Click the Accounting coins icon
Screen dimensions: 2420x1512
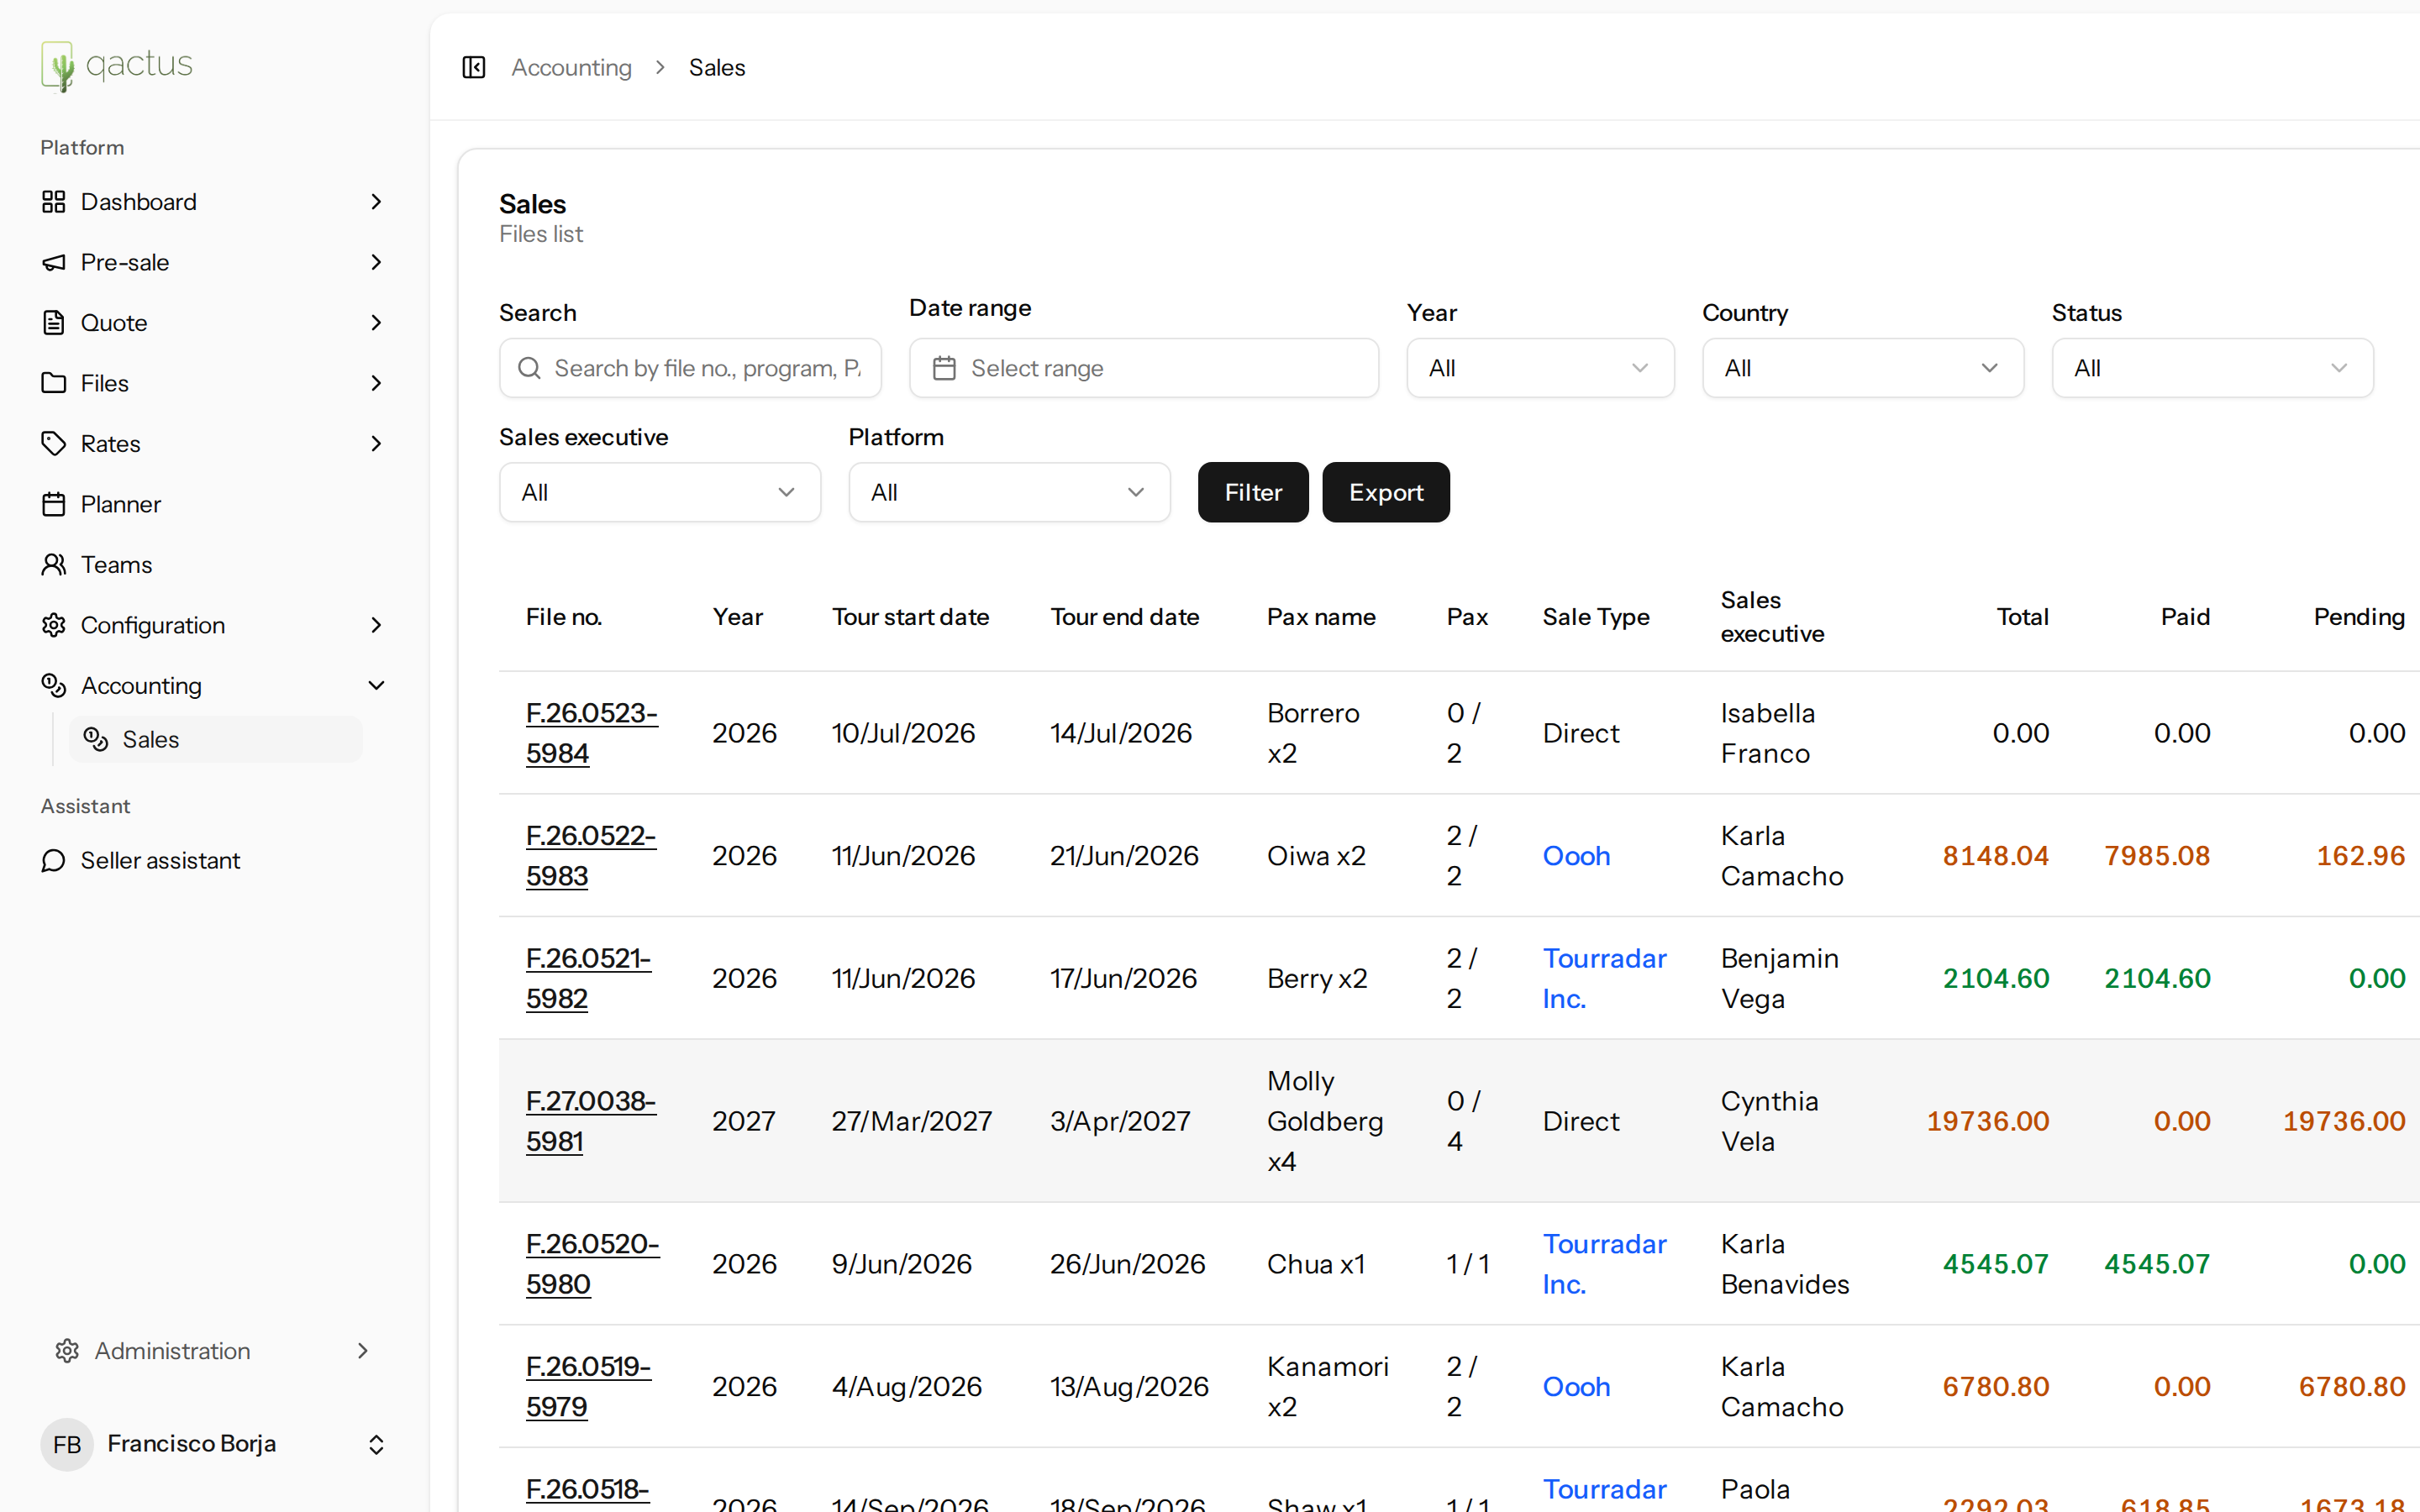54,686
